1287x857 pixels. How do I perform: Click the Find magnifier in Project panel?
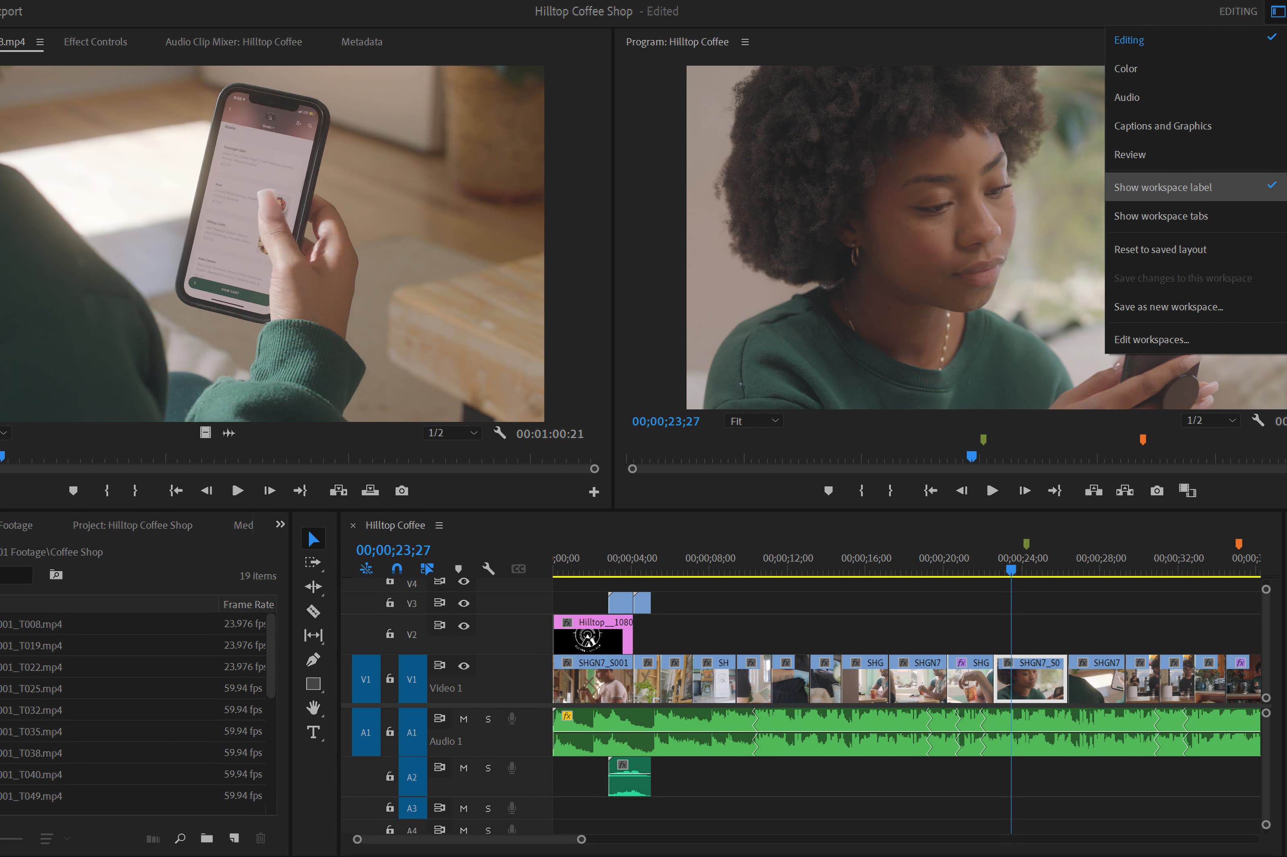pos(180,838)
